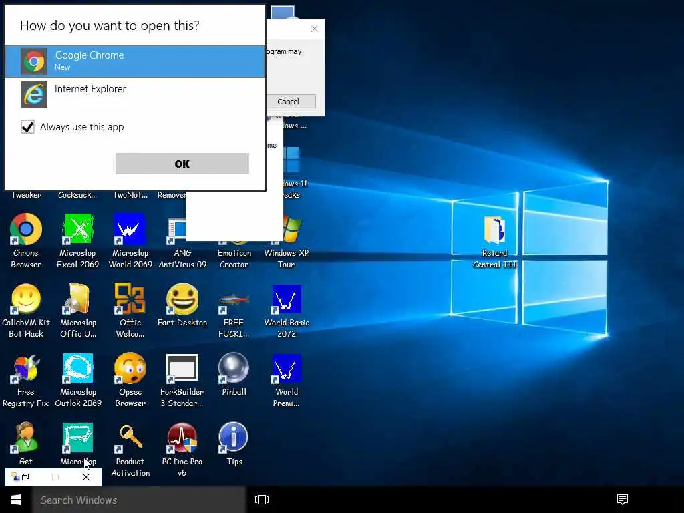Uncheck Always use this app checkbox

pos(27,127)
